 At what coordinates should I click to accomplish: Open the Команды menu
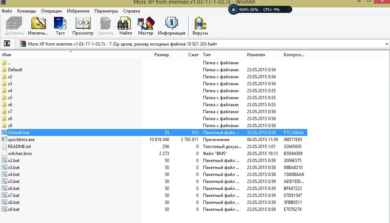click(x=26, y=11)
